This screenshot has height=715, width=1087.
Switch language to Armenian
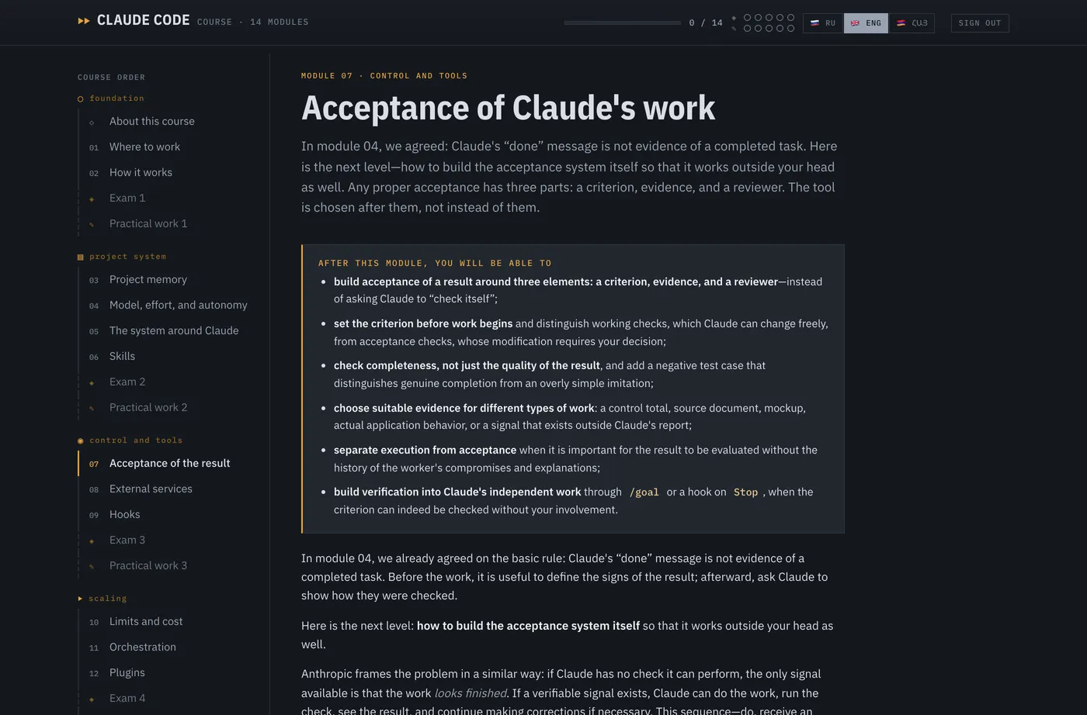(x=912, y=23)
